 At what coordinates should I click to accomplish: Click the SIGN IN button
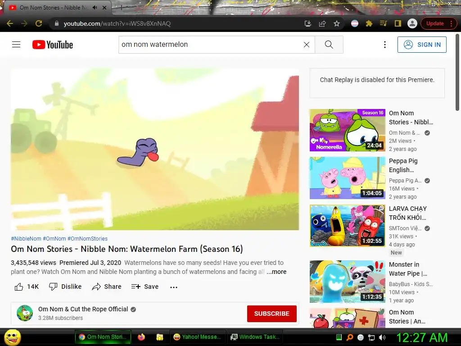click(x=422, y=45)
